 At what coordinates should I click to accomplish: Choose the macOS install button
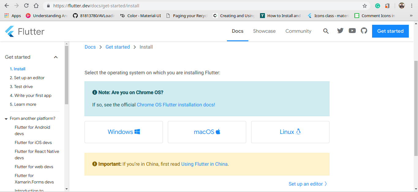[207, 132]
